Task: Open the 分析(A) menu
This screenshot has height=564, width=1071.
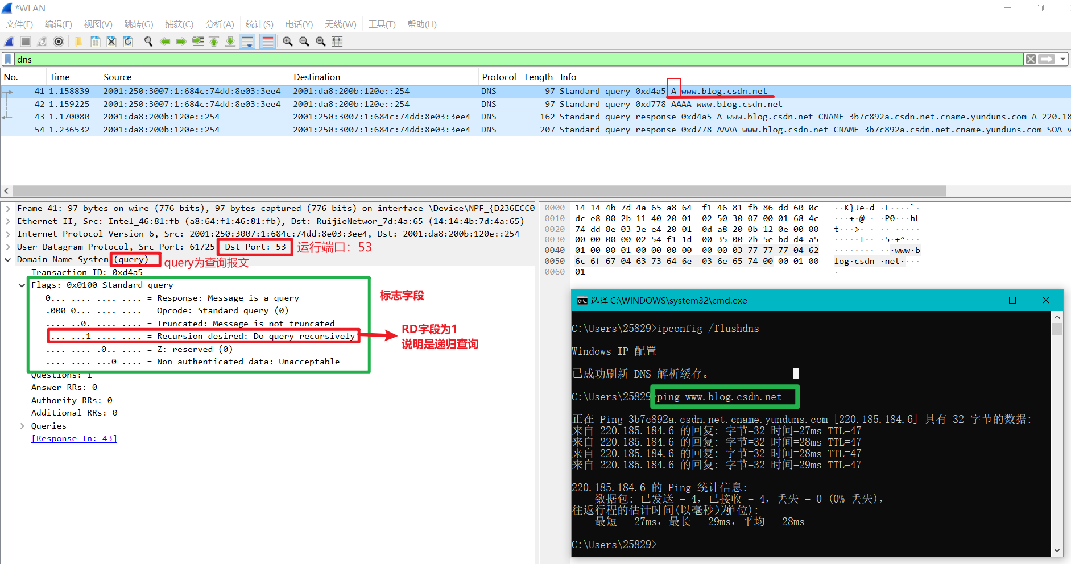Action: tap(220, 24)
